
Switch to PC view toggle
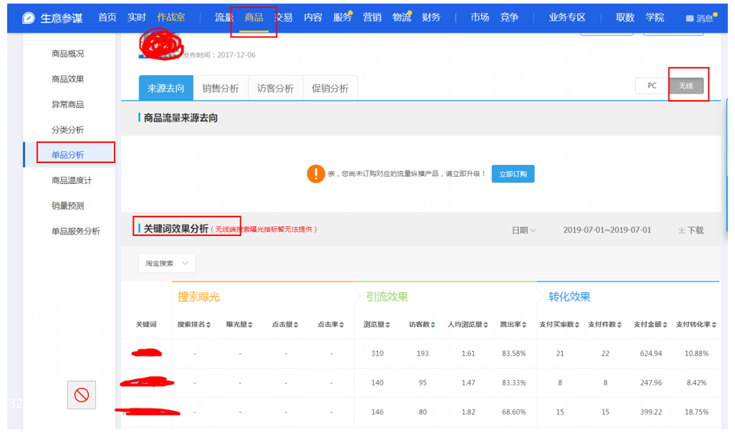click(652, 86)
